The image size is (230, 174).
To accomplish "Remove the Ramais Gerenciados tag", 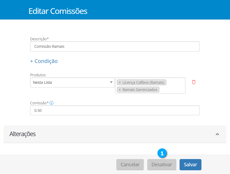I will [x=120, y=90].
